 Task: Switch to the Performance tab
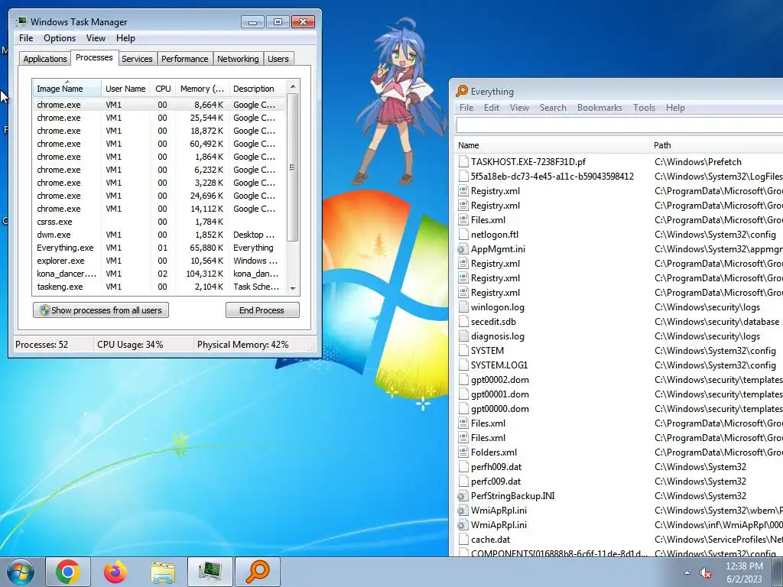tap(185, 59)
